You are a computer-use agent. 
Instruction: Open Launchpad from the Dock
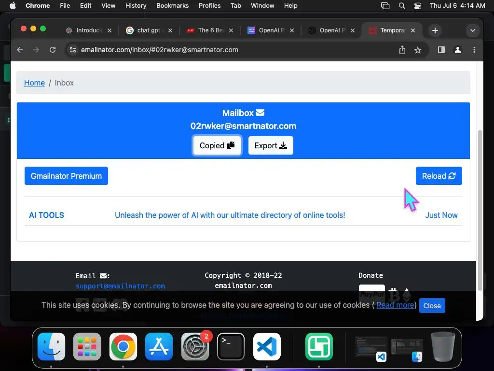tap(87, 347)
